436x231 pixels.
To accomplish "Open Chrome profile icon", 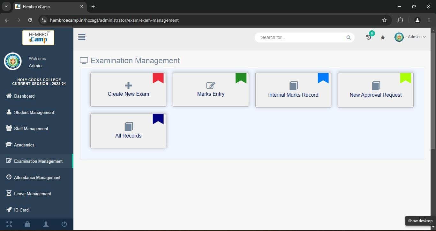I will (417, 20).
